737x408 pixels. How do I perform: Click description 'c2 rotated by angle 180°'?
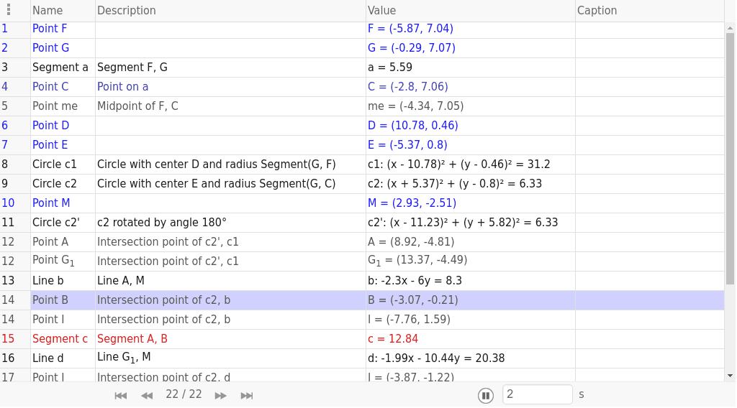pos(162,223)
